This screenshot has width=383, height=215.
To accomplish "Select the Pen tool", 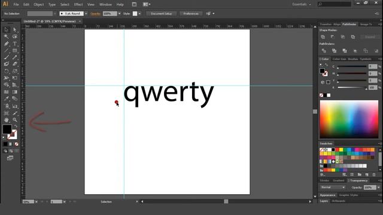I will [7, 44].
